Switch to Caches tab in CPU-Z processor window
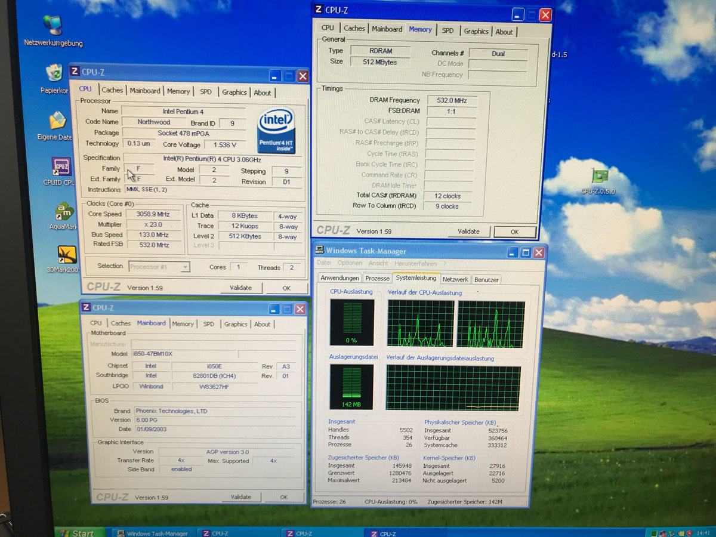The width and height of the screenshot is (716, 537). coord(112,90)
